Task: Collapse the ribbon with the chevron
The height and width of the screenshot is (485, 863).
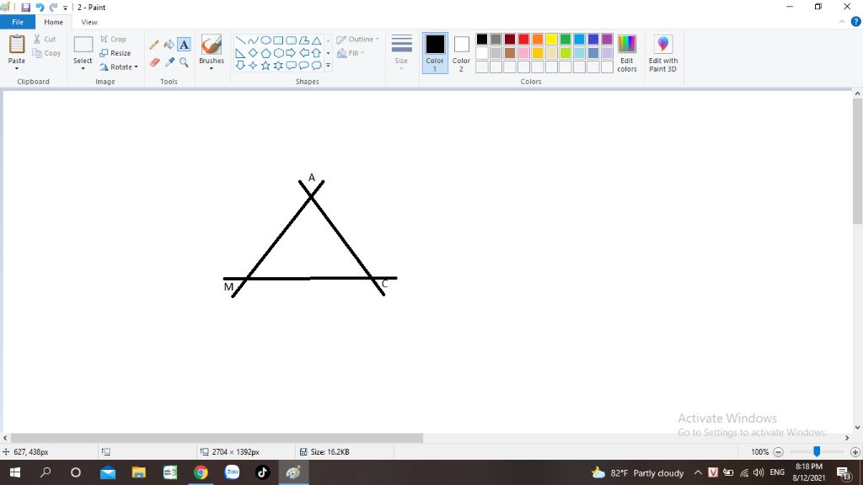Action: 842,22
